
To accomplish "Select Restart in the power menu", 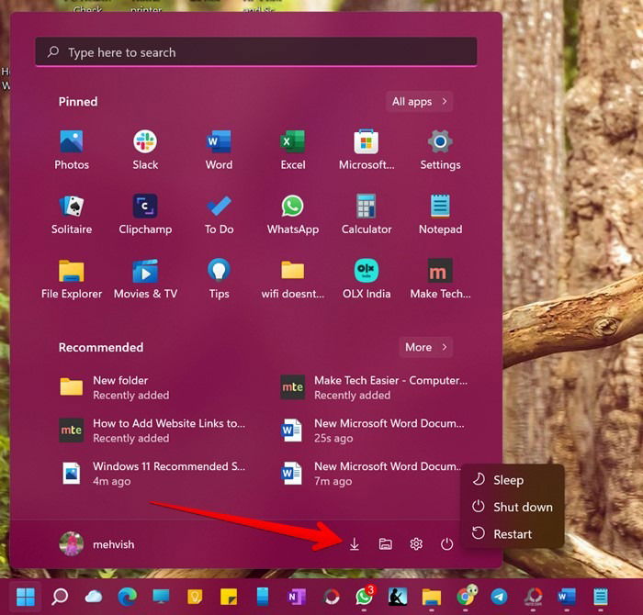I will coord(513,534).
